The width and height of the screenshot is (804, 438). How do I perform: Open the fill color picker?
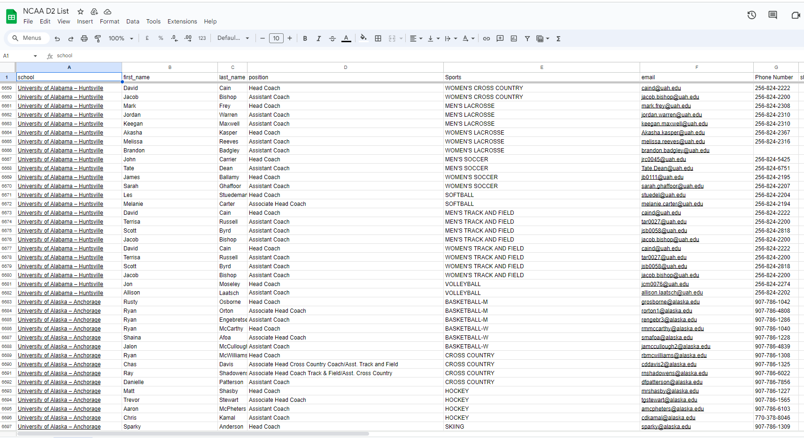point(363,38)
